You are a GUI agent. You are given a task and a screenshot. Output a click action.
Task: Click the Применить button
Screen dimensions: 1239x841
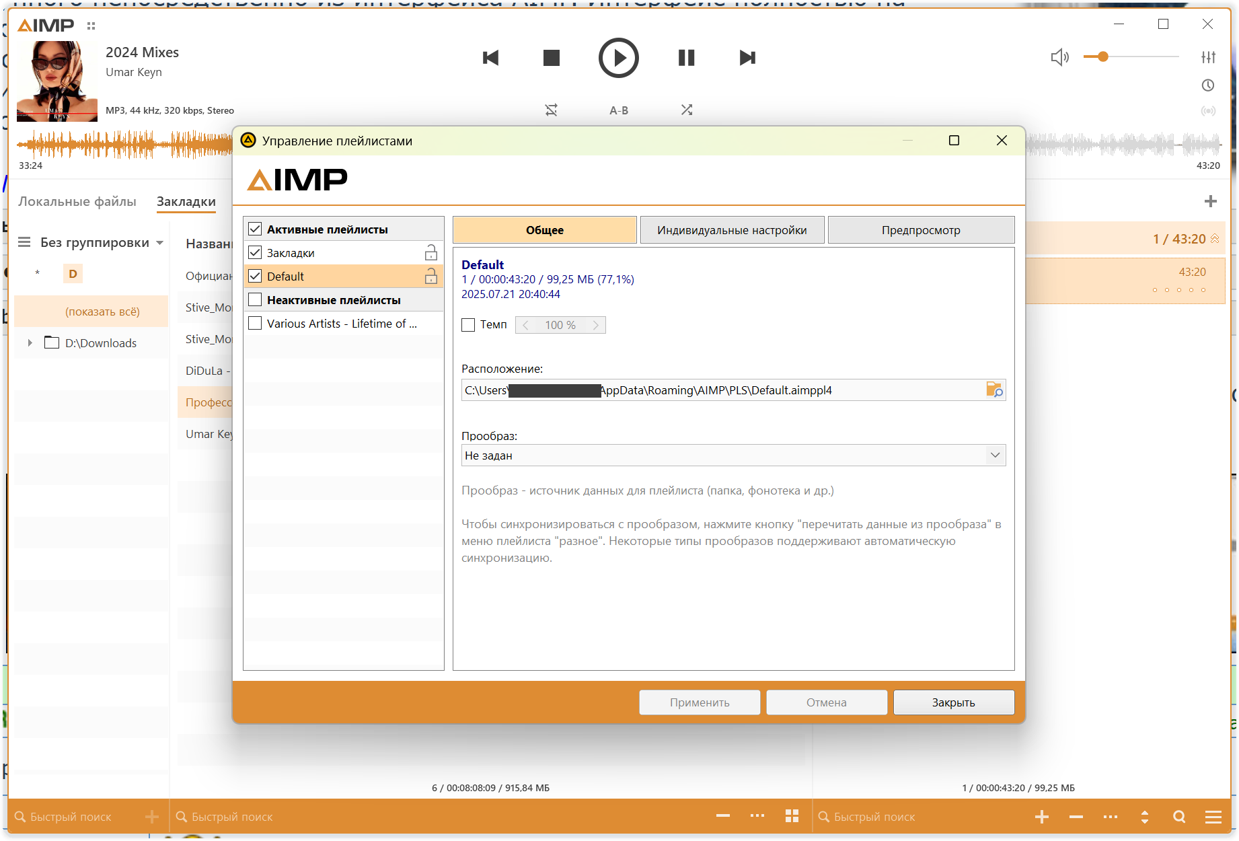coord(700,702)
